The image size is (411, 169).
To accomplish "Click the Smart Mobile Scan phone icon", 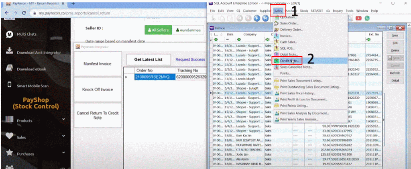I will click(10, 85).
